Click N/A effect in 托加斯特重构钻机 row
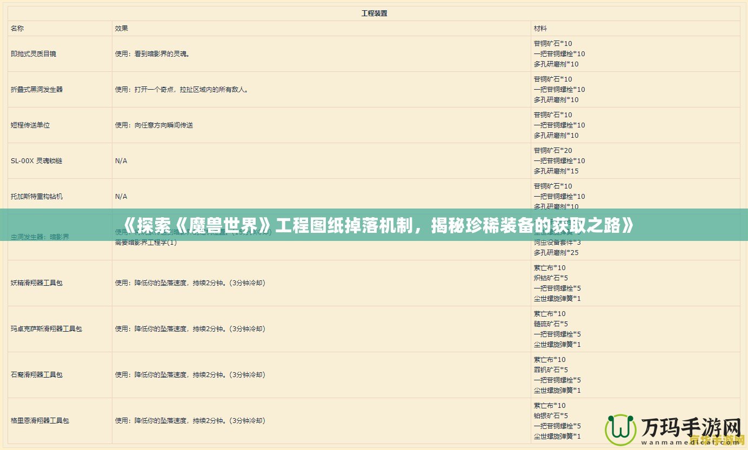748x450 pixels. pos(121,197)
